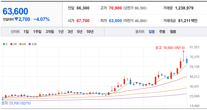207x110 pixels.
Task: Click the y-axis label 59,194
Action: [x=195, y=67]
